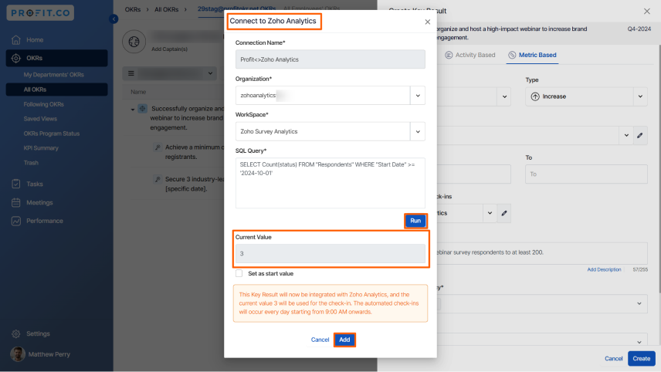Viewport: 661px width, 372px height.
Task: Open Following OKRs in sidebar
Action: click(x=43, y=104)
